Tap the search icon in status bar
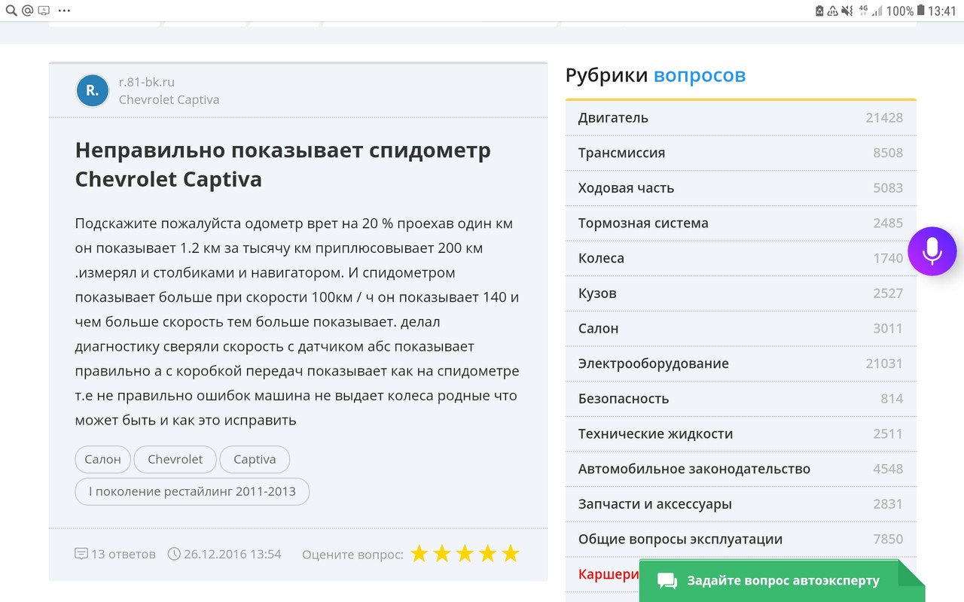Screen dimensions: 964x602 point(11,11)
